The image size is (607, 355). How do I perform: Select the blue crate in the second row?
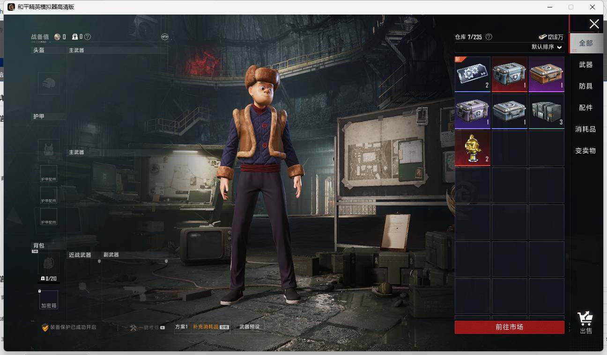[510, 111]
